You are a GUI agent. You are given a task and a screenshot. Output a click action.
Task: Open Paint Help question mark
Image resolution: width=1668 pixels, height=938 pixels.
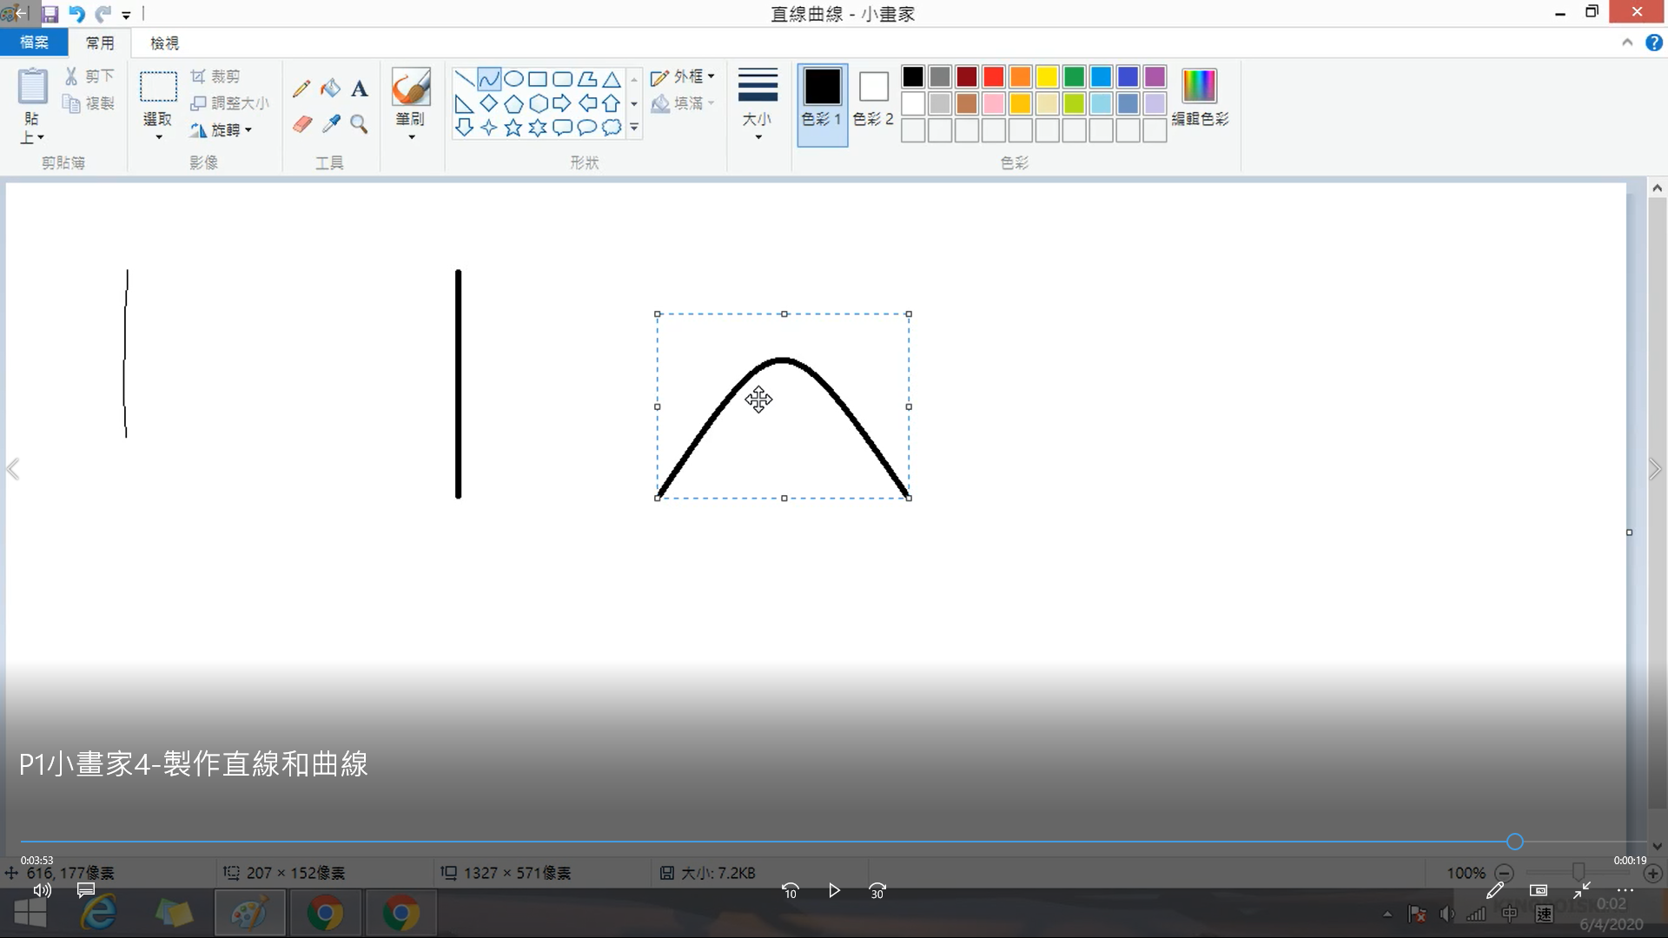[1654, 43]
